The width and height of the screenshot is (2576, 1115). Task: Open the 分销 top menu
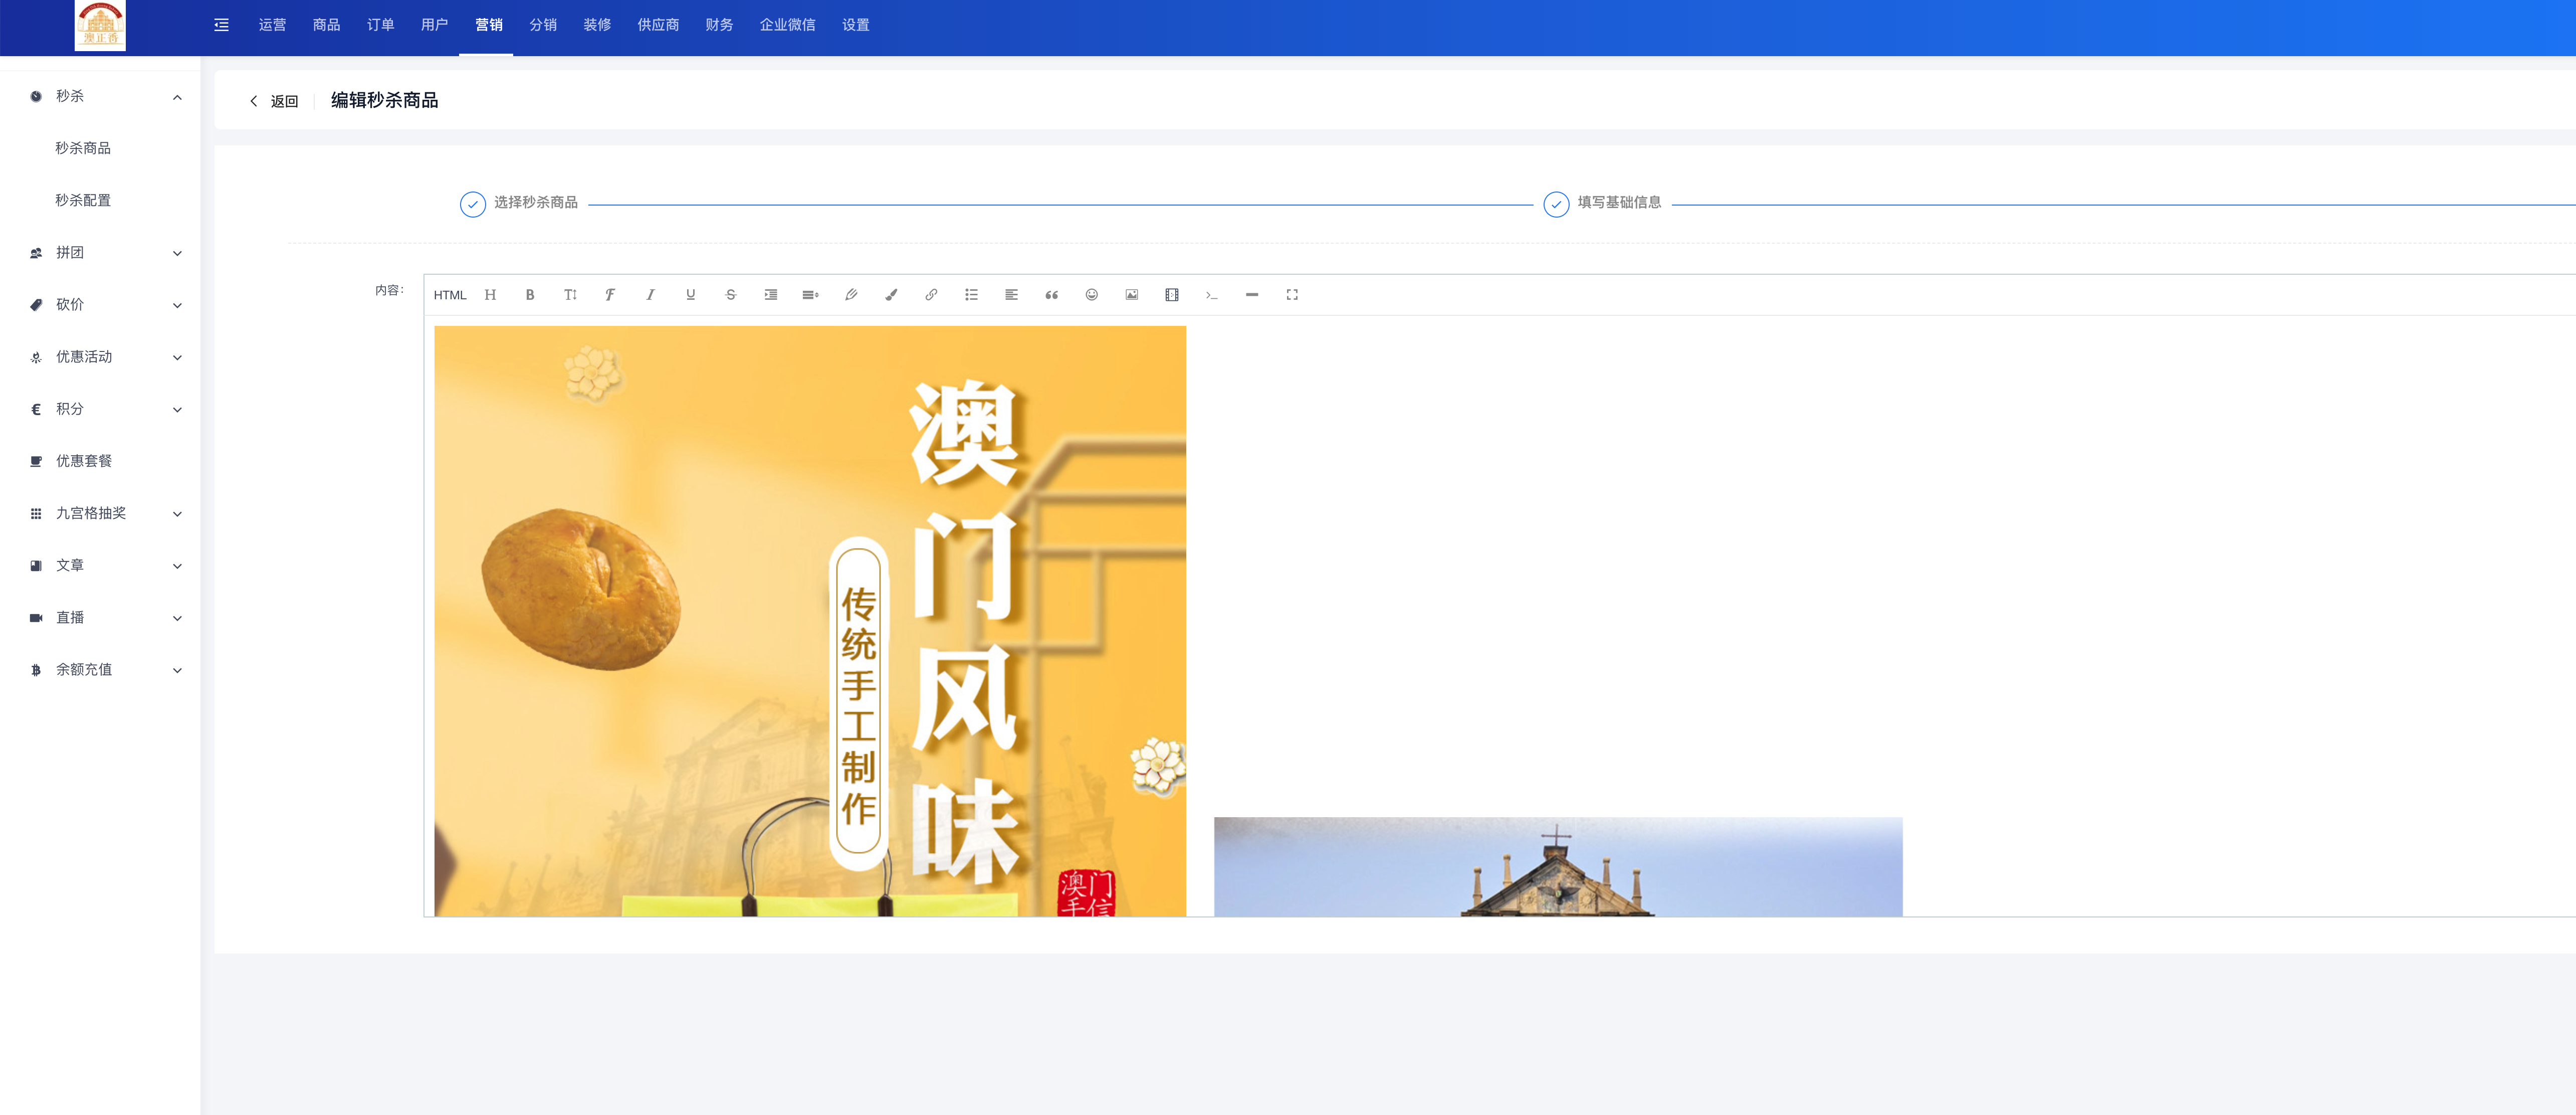tap(543, 25)
